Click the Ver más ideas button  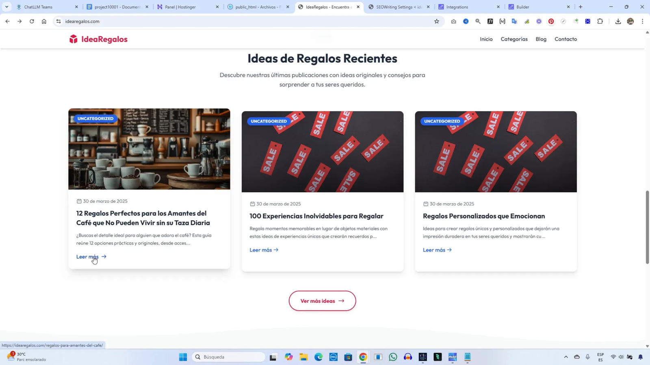322,301
